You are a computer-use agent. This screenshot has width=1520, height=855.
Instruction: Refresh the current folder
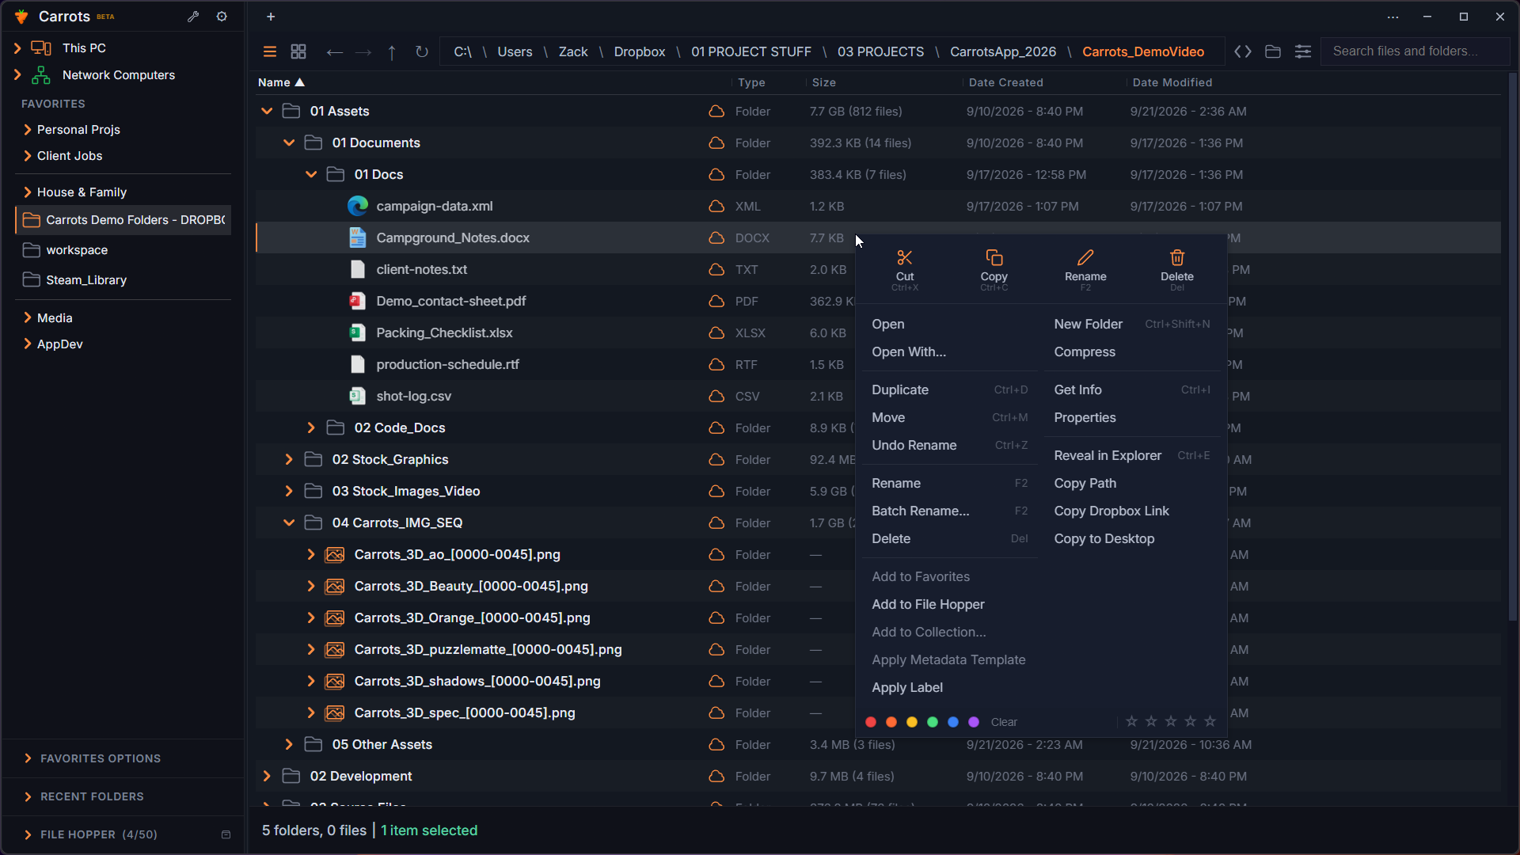click(x=422, y=51)
